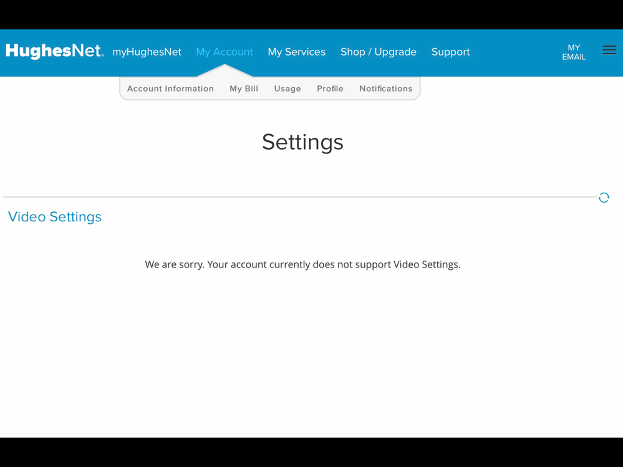
Task: Open the My Services menu
Action: click(296, 52)
